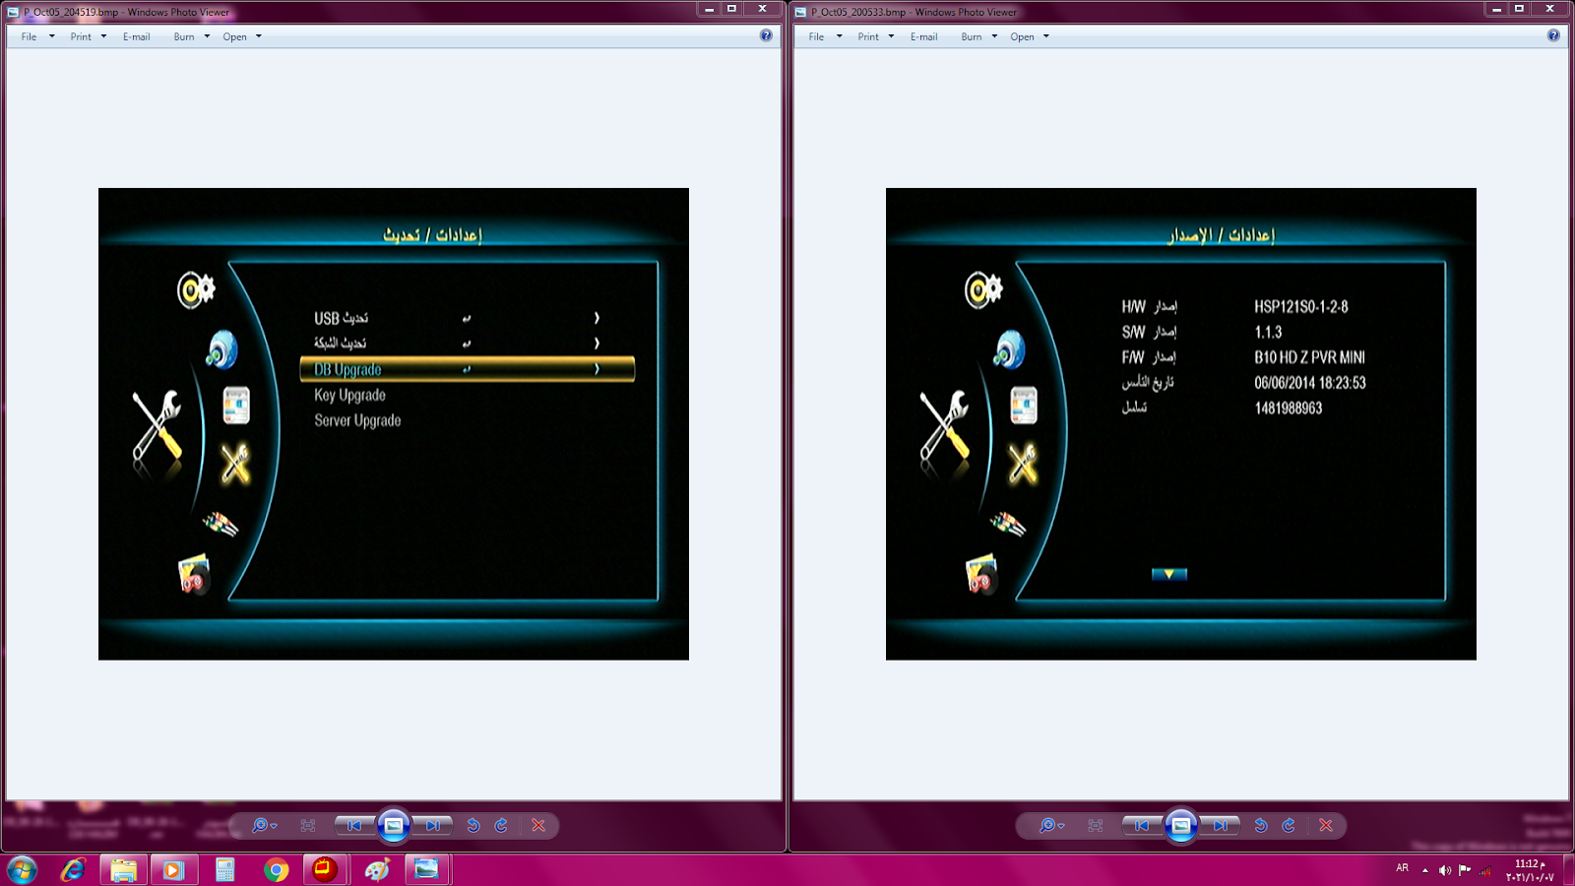This screenshot has height=886, width=1575.
Task: Open the Windows Start menu
Action: tap(22, 869)
